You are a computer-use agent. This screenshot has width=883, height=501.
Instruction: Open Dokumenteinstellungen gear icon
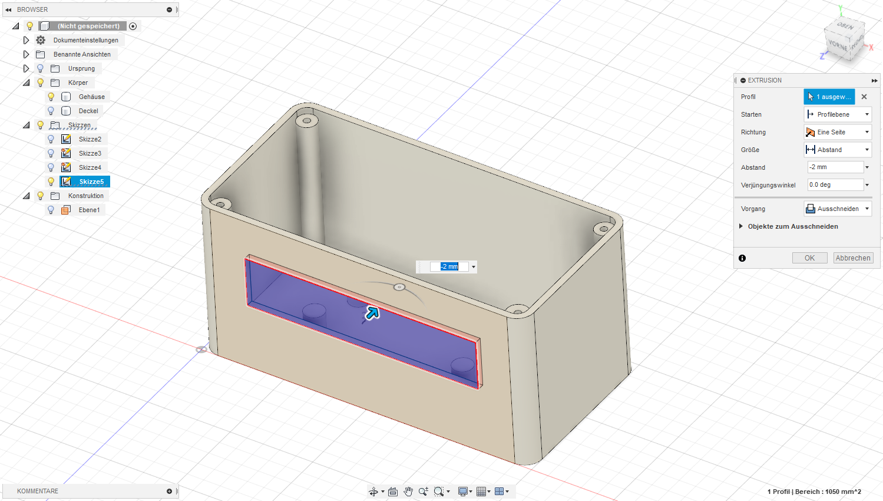[41, 40]
